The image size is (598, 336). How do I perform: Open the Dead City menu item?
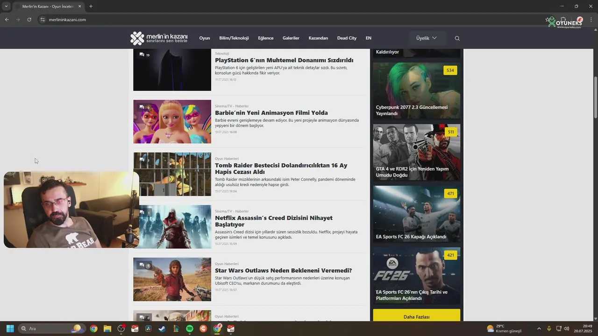point(347,38)
